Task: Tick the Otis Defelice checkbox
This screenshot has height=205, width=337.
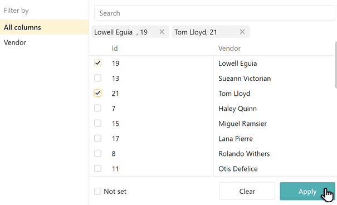Action: click(x=97, y=168)
